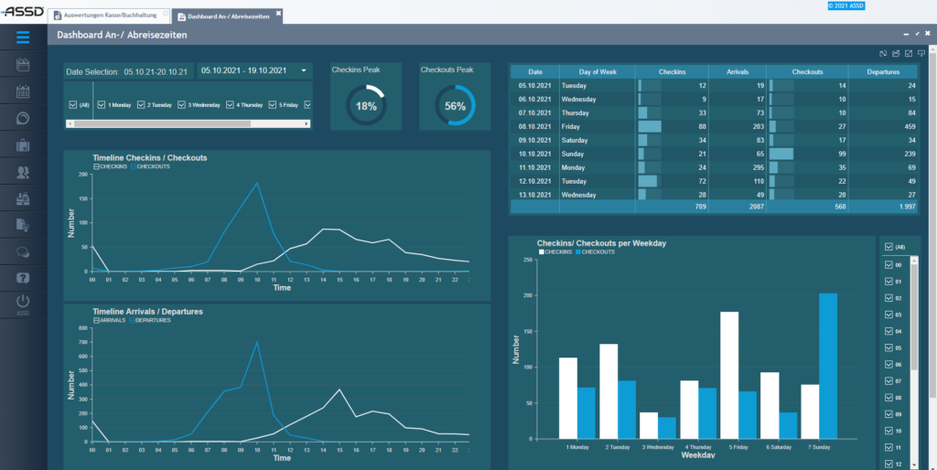Click the hour list scroll down arrow
The width and height of the screenshot is (937, 470).
tap(914, 464)
